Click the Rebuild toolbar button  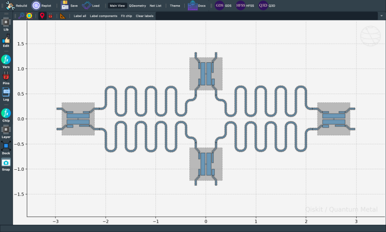[x=16, y=6]
